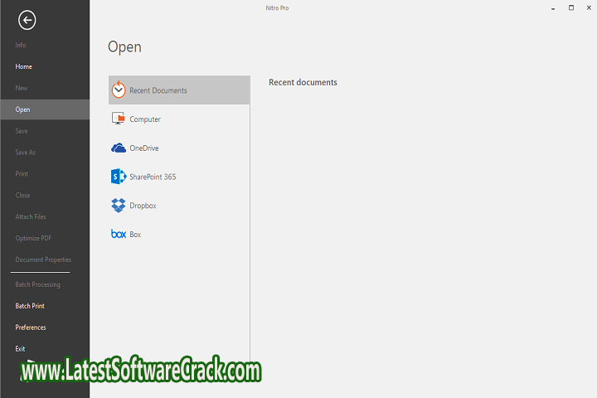This screenshot has width=597, height=398.
Task: Open Preferences in the left menu
Action: 31,328
